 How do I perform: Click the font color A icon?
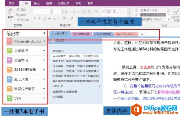coord(72,18)
